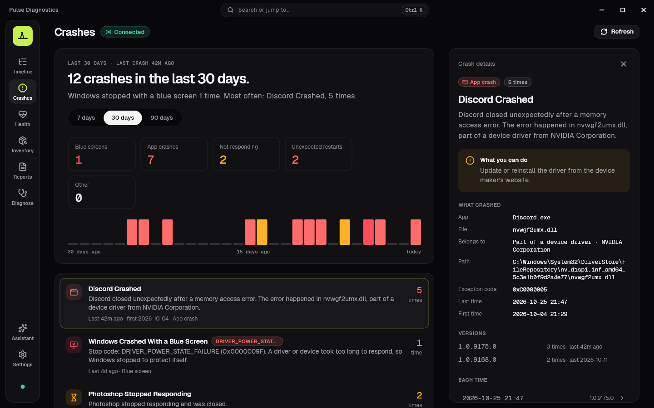Click the hourglass icon beside Photoshop Stopped Responding

(x=74, y=398)
